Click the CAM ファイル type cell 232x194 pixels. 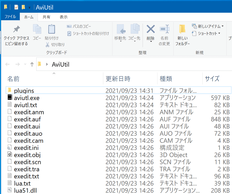176,141
